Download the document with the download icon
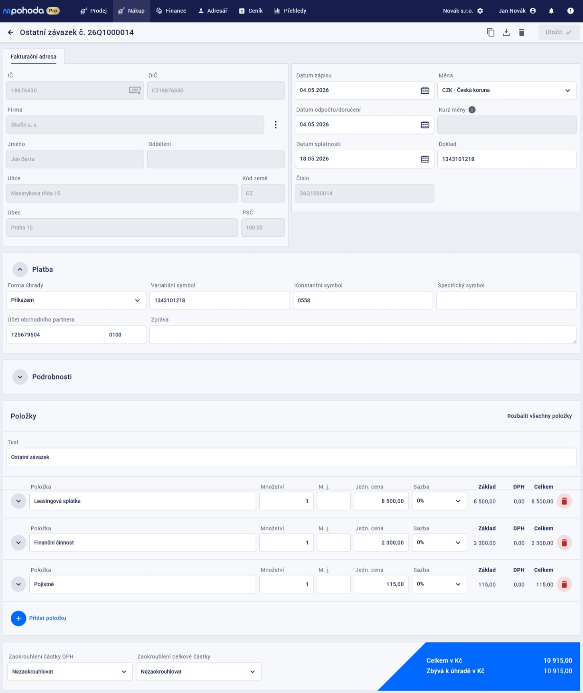Screen dimensions: 583x693 pyautogui.click(x=506, y=33)
